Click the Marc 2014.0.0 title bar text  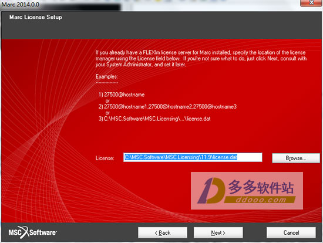coord(21,4)
